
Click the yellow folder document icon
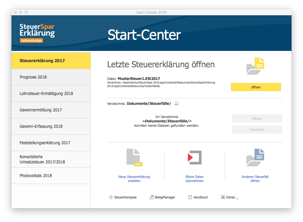255,66
